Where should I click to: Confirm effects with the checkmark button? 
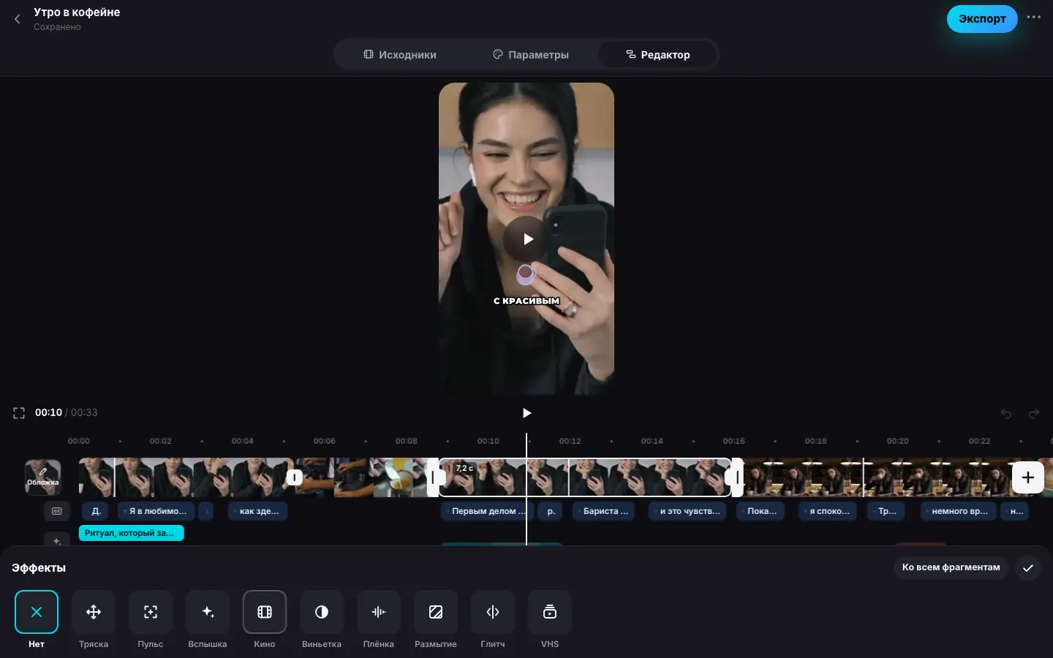click(x=1028, y=568)
